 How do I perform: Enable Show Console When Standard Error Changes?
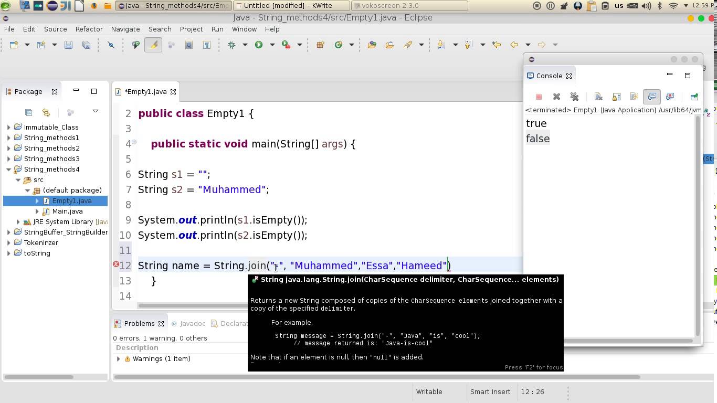[670, 97]
